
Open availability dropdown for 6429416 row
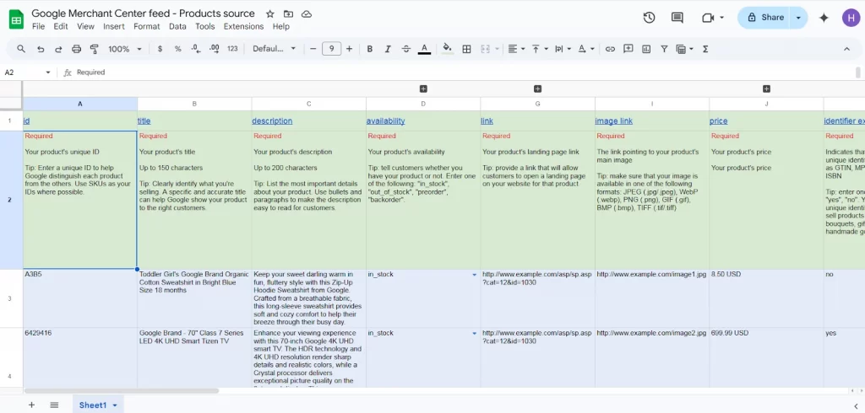coord(475,333)
